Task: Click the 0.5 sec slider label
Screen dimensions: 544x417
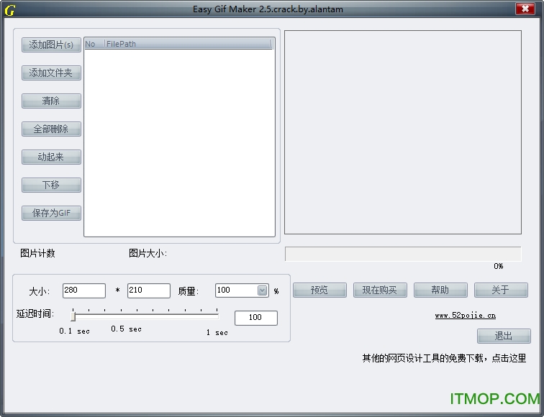Action: click(127, 329)
